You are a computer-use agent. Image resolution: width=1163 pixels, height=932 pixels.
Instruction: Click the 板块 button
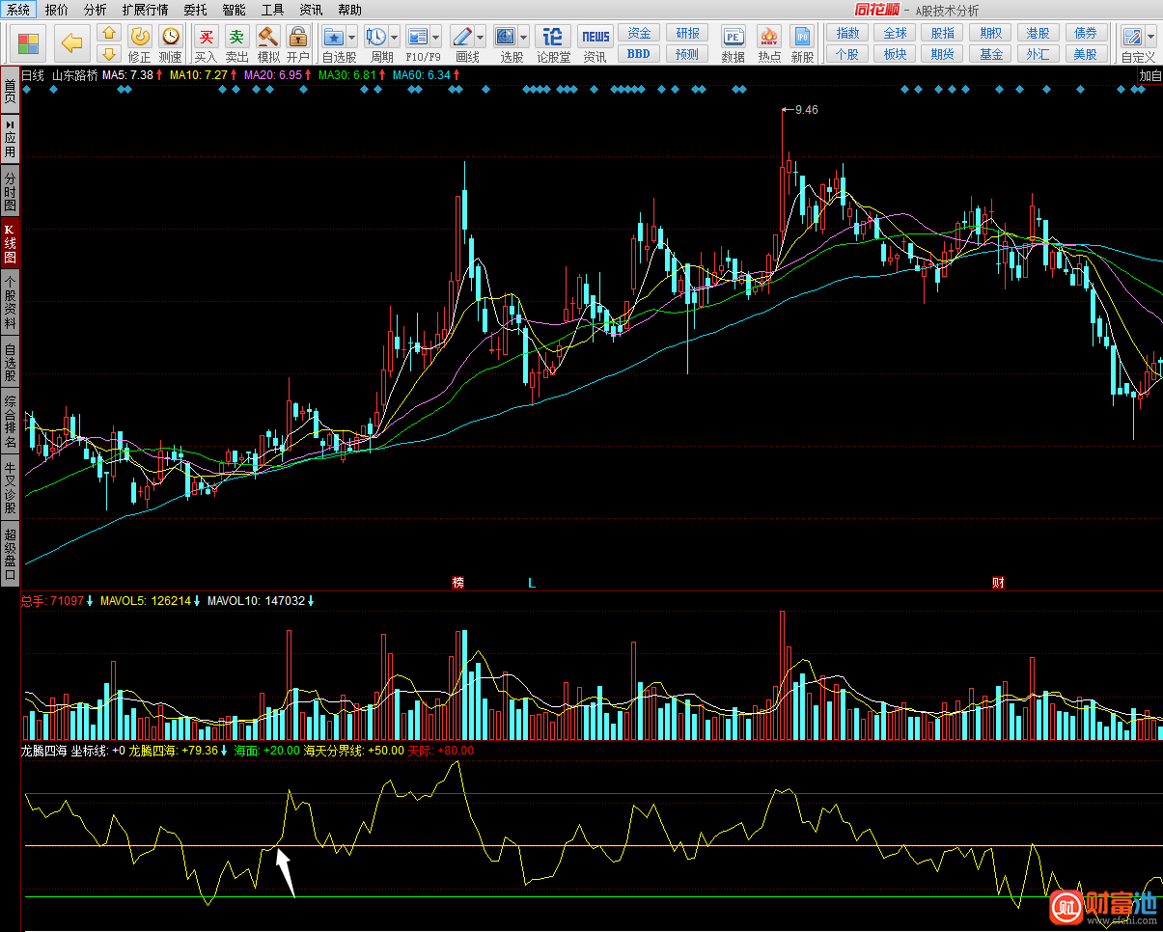click(895, 54)
